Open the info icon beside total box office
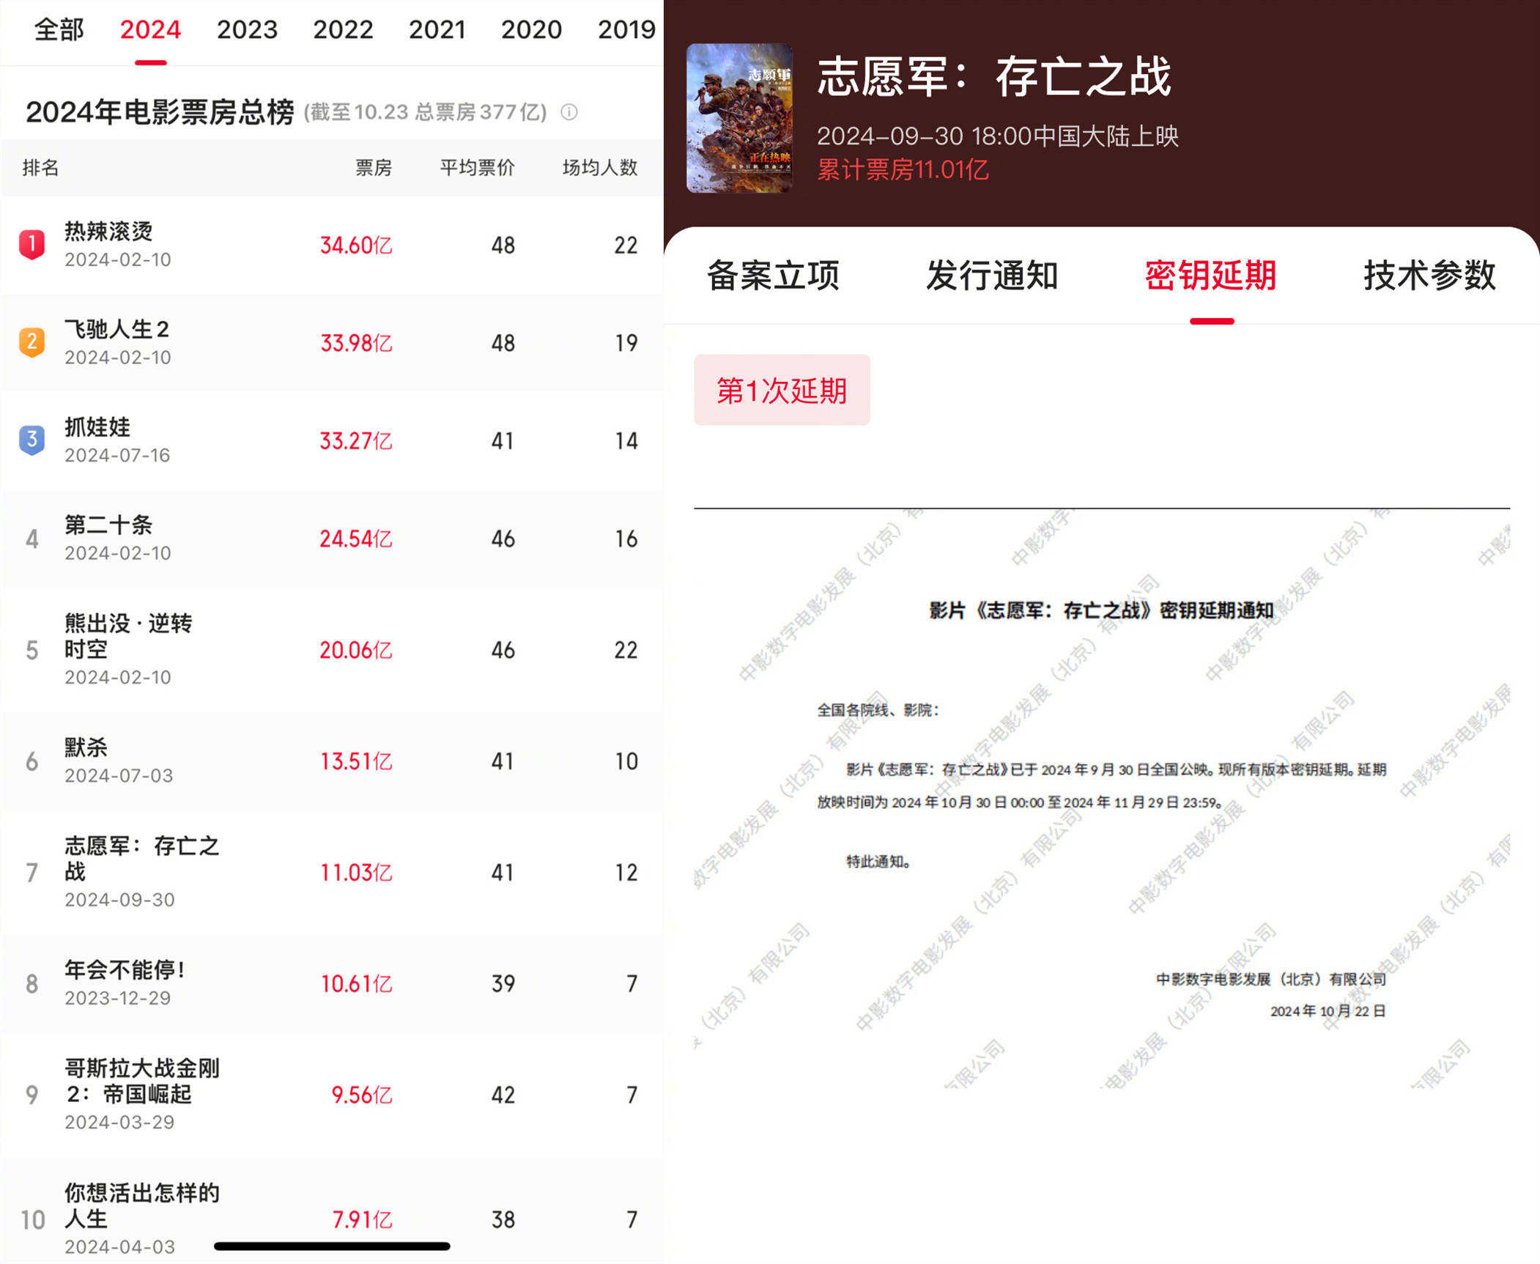Screen dimensions: 1540x1264 [x=569, y=112]
